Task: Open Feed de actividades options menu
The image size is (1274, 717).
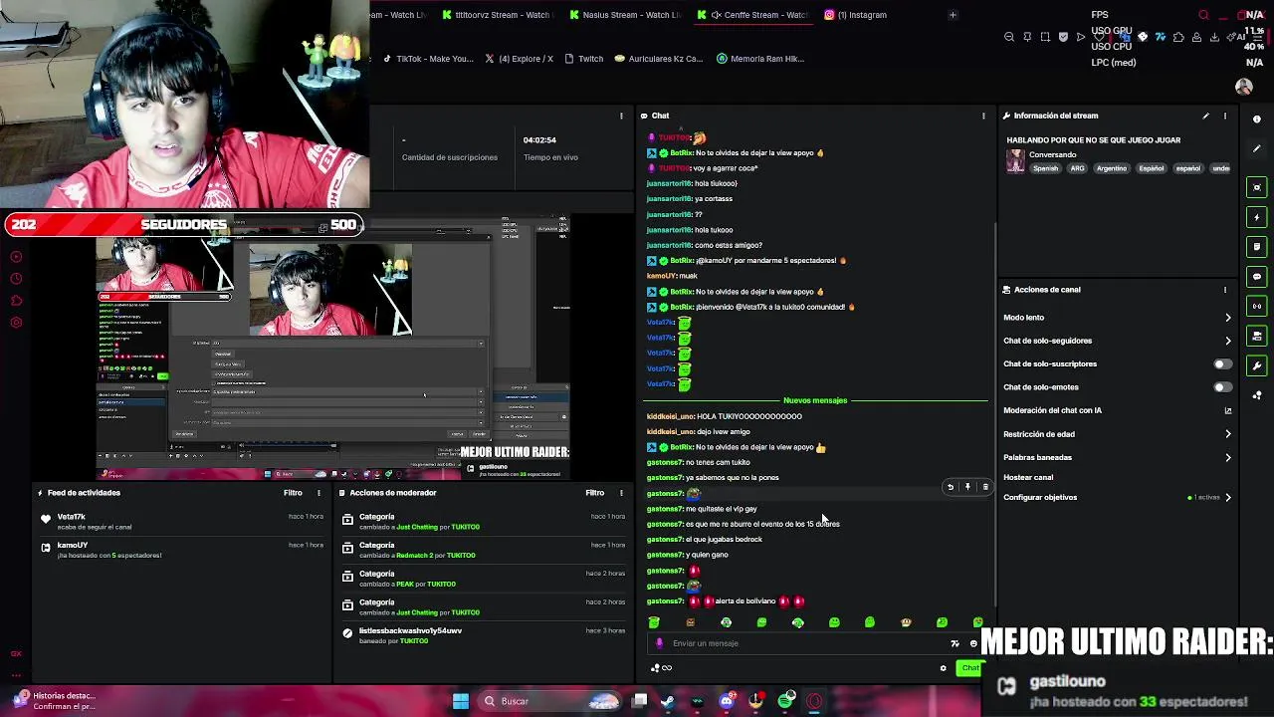Action: click(x=318, y=493)
